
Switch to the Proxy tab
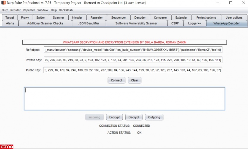25,18
